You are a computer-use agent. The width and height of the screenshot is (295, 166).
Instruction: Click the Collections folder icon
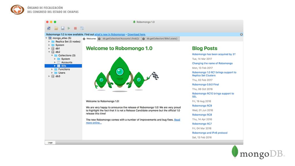click(56, 56)
